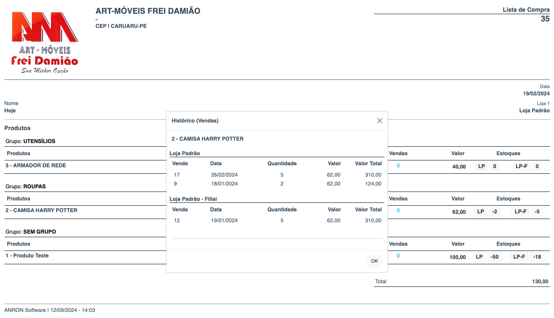
Task: Click LP stock value -50 for Produto Teste
Action: pyautogui.click(x=494, y=257)
